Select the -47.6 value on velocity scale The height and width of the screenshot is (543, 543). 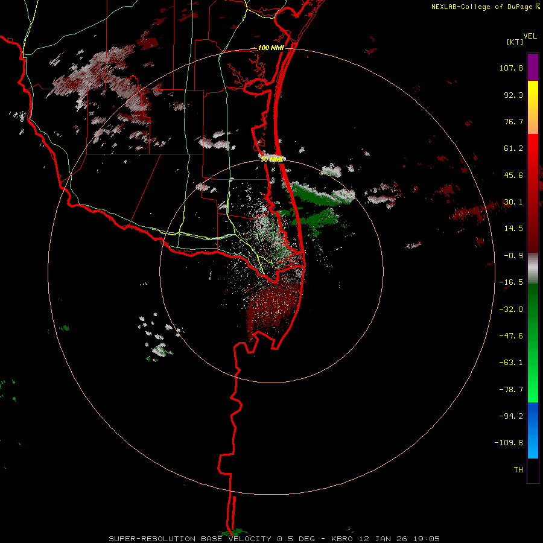click(x=511, y=336)
